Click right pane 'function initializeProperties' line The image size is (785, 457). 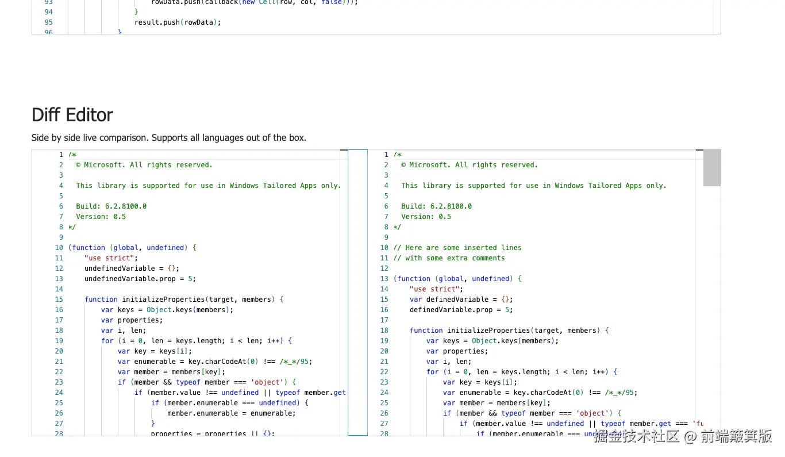click(509, 331)
